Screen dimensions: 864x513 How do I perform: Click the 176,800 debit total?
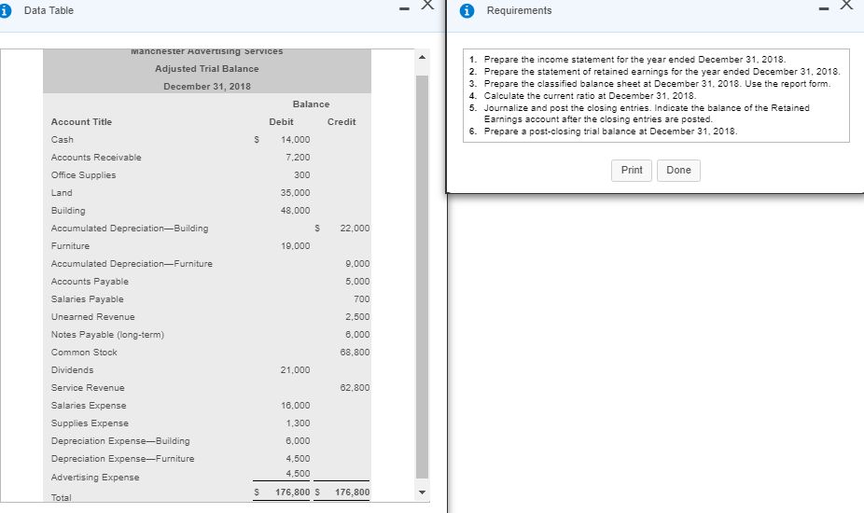pos(293,492)
